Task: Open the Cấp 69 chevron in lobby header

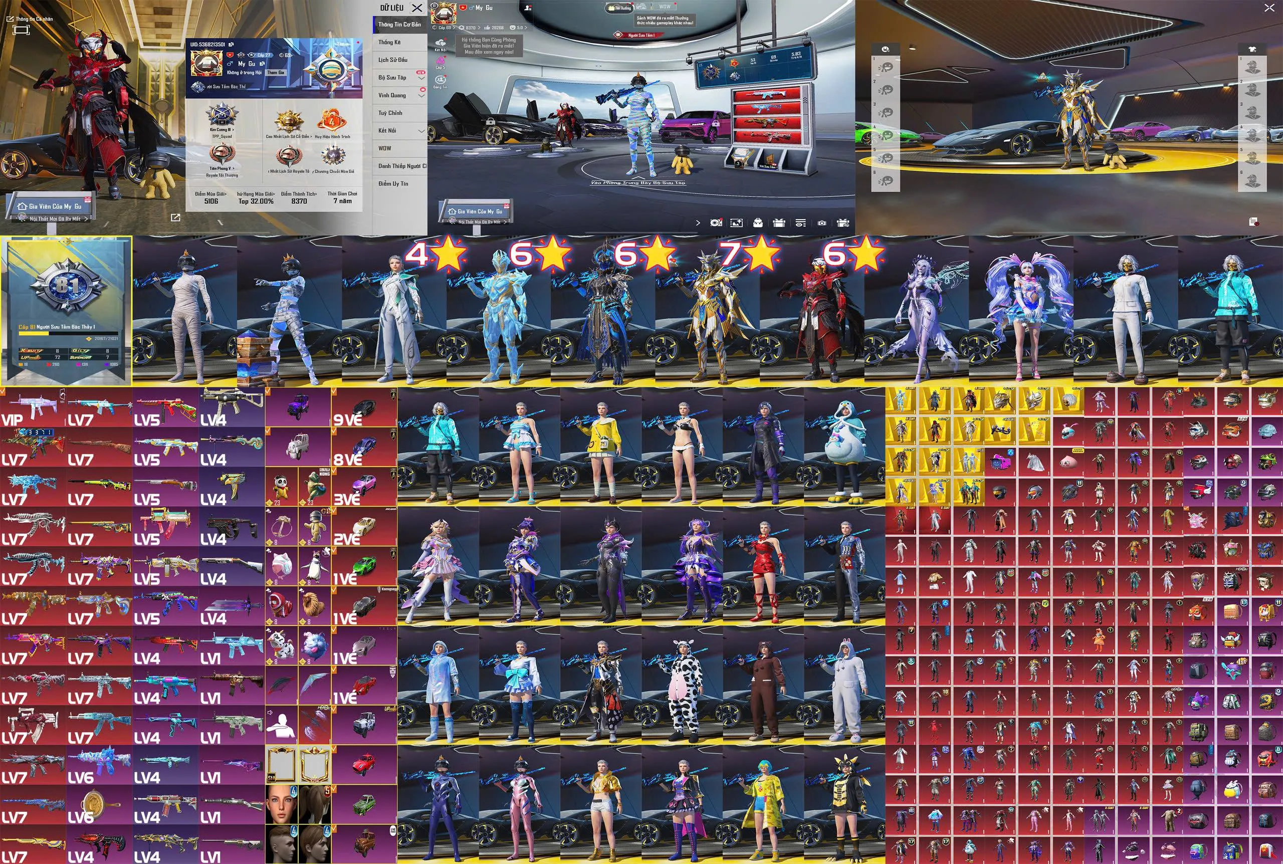Action: point(454,28)
